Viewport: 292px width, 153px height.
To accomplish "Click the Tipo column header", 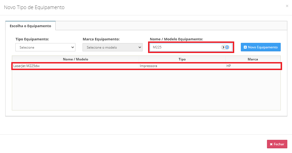I will [x=182, y=59].
